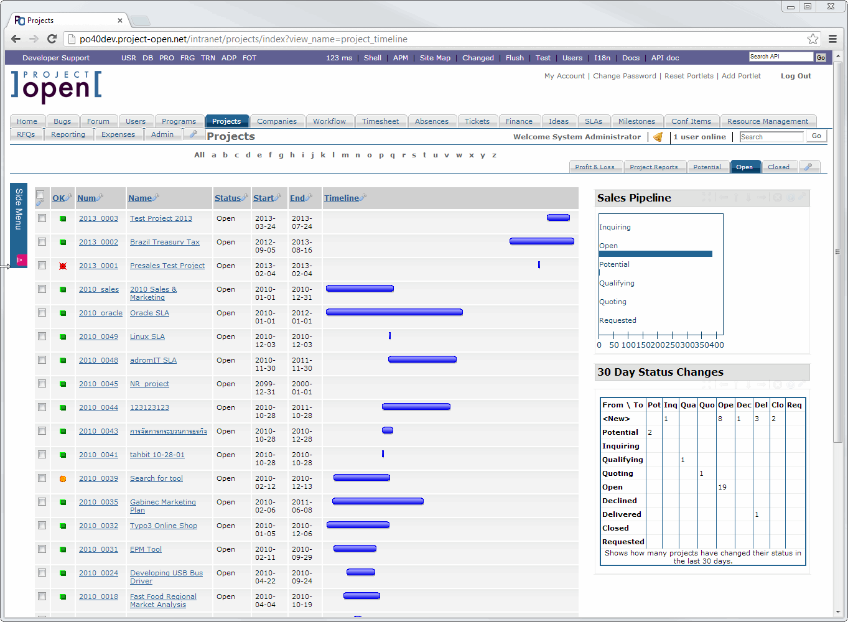
Task: Open the Project Reports sub-tab
Action: 654,167
